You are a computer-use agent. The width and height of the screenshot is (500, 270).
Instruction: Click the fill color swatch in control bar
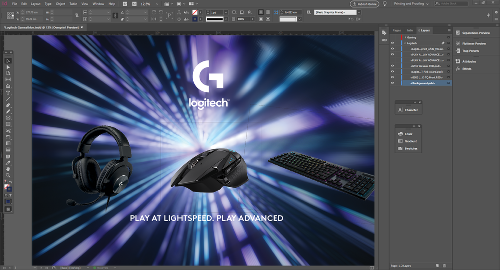[x=195, y=12]
